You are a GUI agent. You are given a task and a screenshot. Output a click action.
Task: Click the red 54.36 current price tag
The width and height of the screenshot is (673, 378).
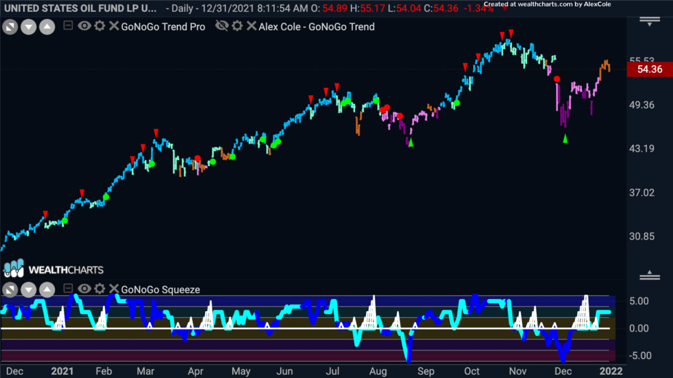click(650, 69)
